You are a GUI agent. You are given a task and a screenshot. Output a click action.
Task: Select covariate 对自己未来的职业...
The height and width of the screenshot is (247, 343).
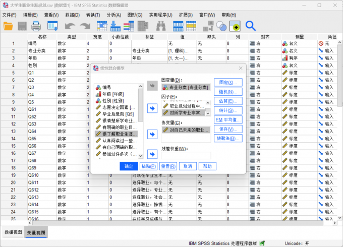tap(186, 130)
